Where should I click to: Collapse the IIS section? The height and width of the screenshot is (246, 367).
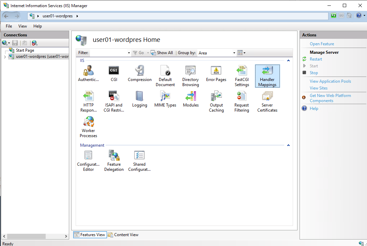(288, 61)
